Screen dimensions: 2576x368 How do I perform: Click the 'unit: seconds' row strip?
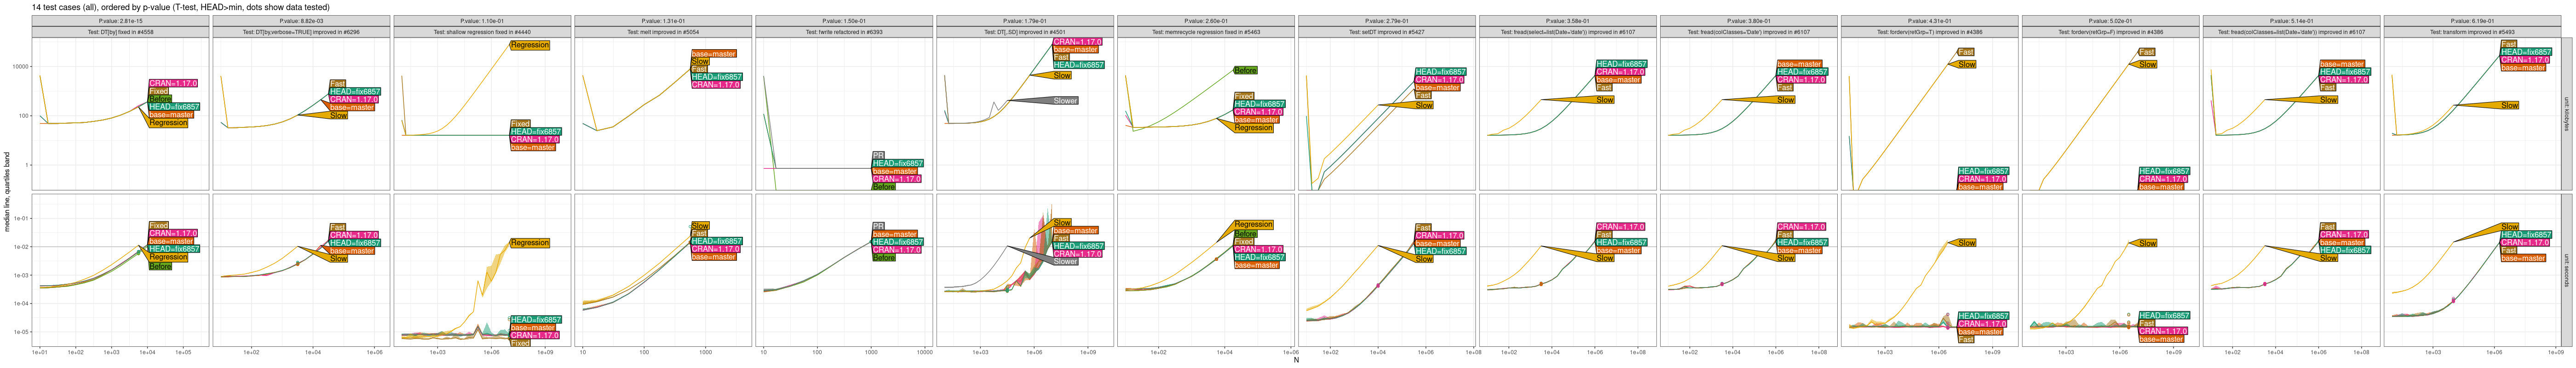pos(2566,271)
